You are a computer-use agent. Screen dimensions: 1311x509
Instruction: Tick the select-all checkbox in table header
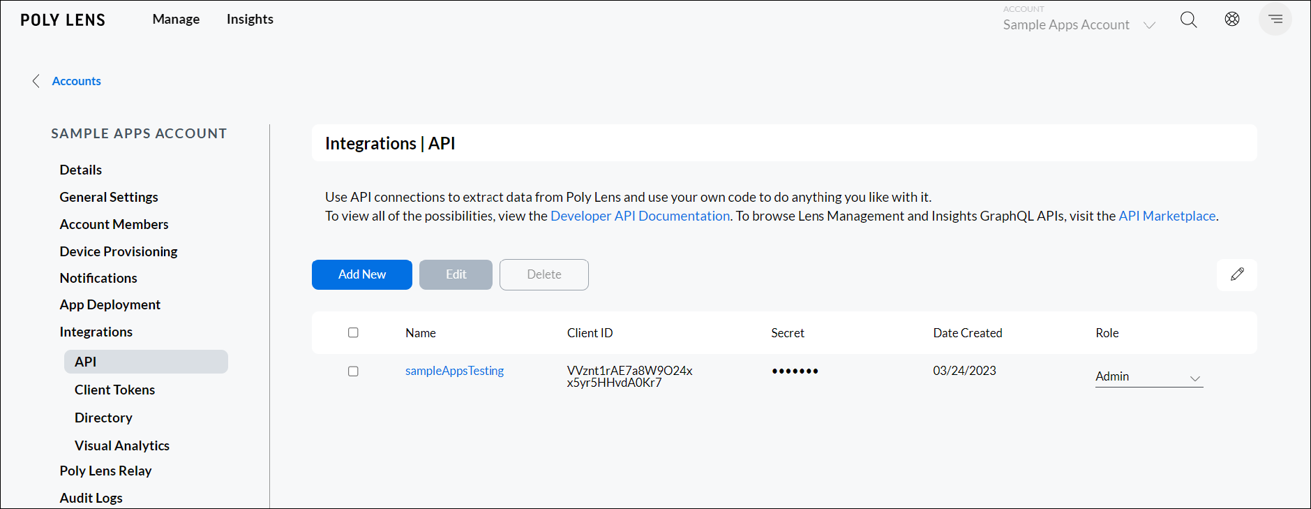pyautogui.click(x=353, y=332)
